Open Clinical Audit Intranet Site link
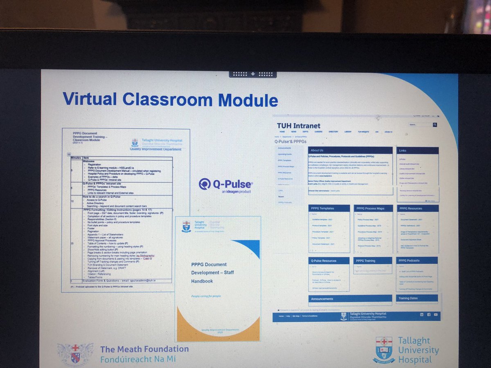 coord(409,164)
